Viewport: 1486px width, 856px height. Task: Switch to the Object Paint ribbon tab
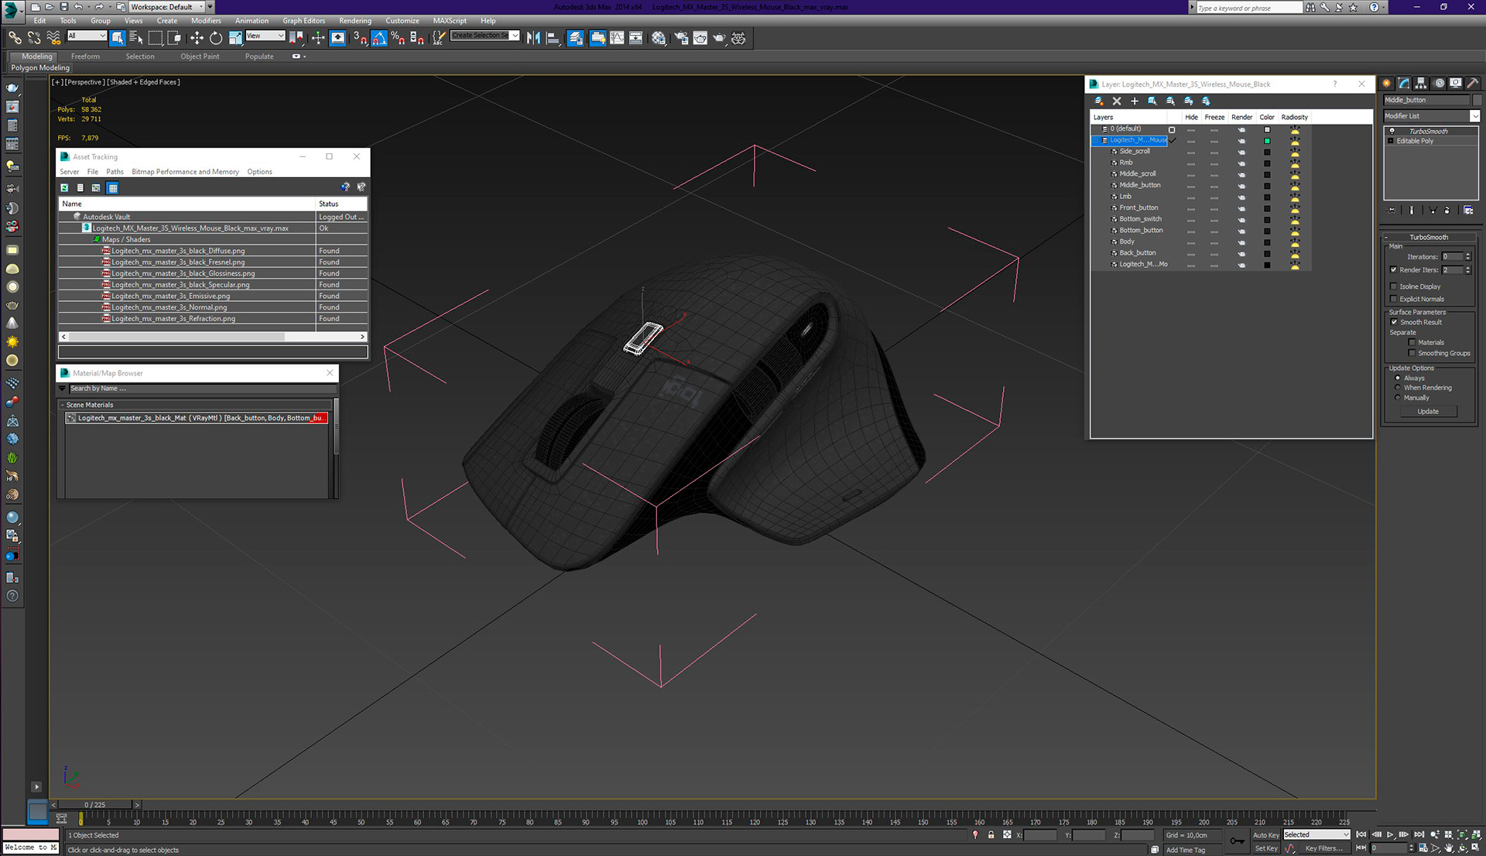point(200,56)
